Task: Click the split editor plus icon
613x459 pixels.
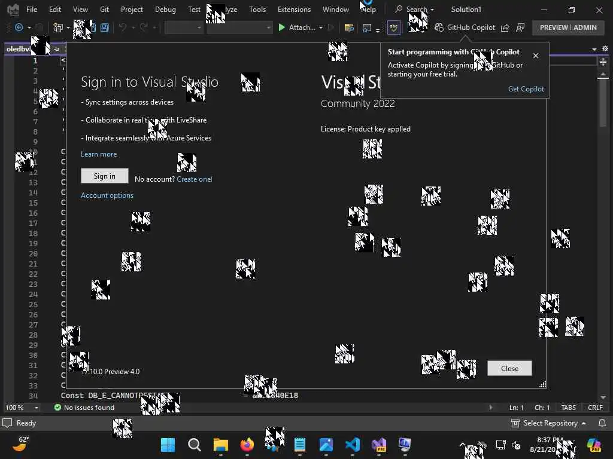Action: pyautogui.click(x=603, y=62)
